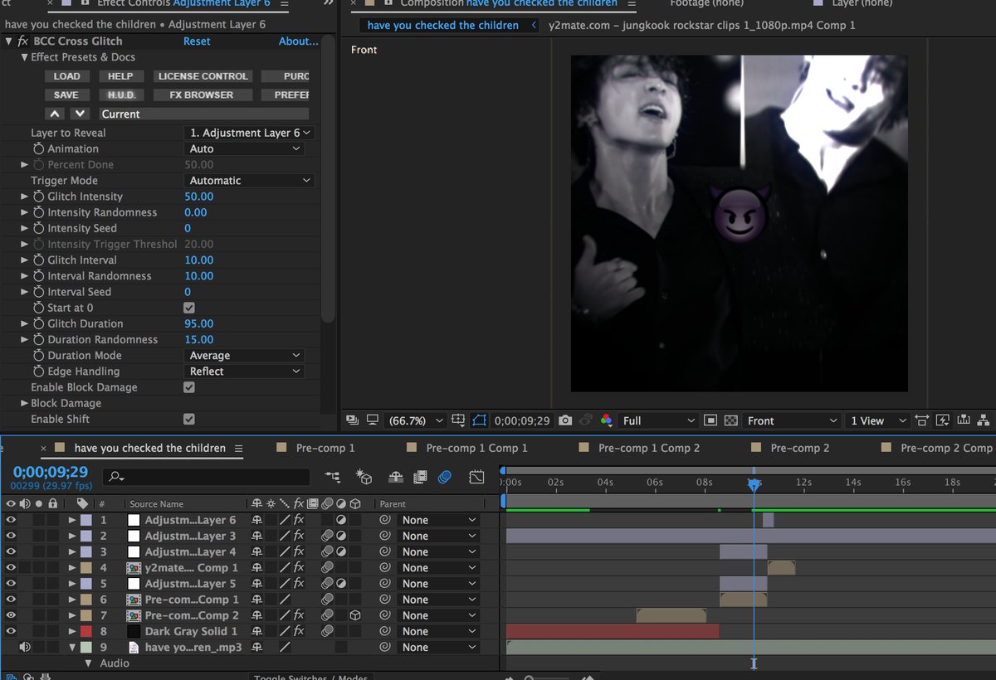Toggle pixel aspect ratio correction icon

pos(922,420)
